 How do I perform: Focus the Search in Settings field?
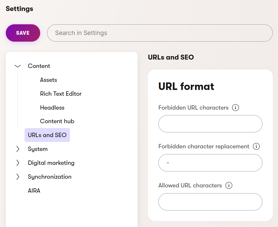click(x=160, y=33)
